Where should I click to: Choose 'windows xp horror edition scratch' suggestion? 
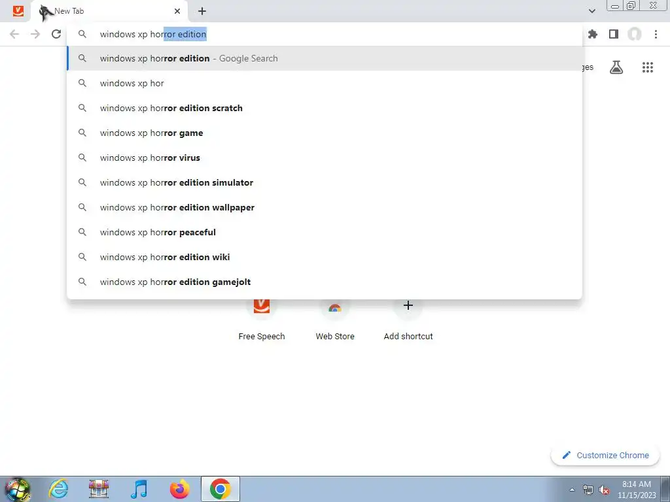325,108
